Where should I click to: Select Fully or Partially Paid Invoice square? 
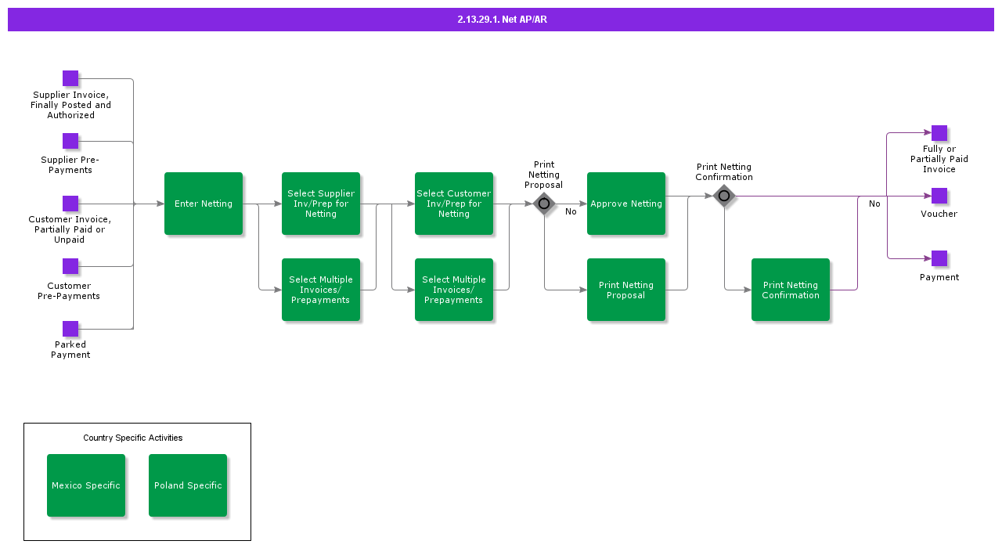pos(939,133)
